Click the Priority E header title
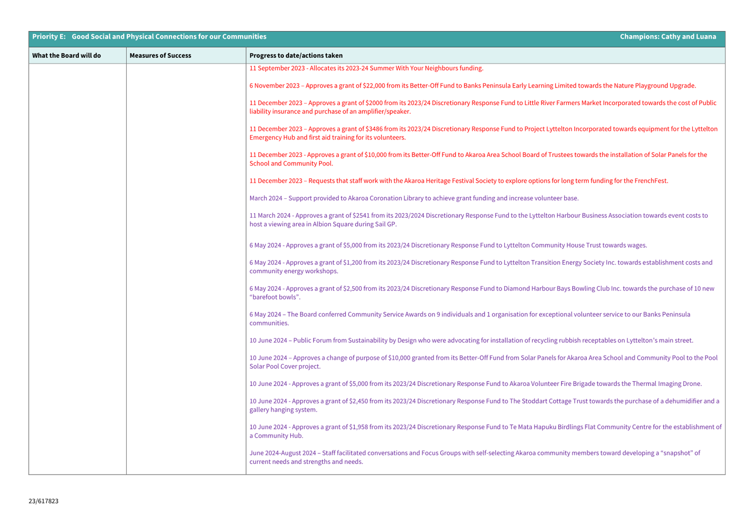Image resolution: width=745 pixels, height=527 pixels. point(149,37)
